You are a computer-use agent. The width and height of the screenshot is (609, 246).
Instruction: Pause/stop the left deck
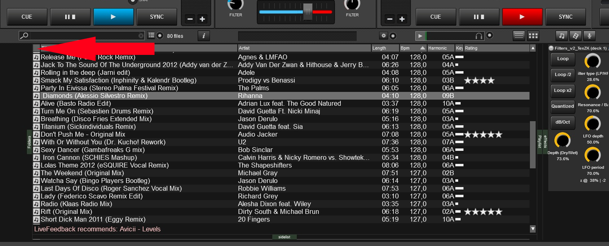tap(71, 17)
